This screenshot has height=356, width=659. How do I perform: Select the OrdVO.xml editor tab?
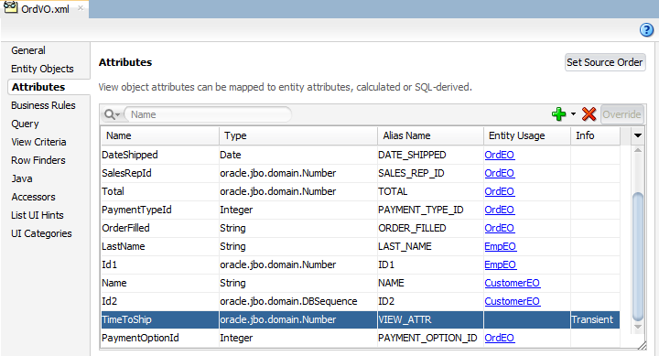[x=45, y=9]
